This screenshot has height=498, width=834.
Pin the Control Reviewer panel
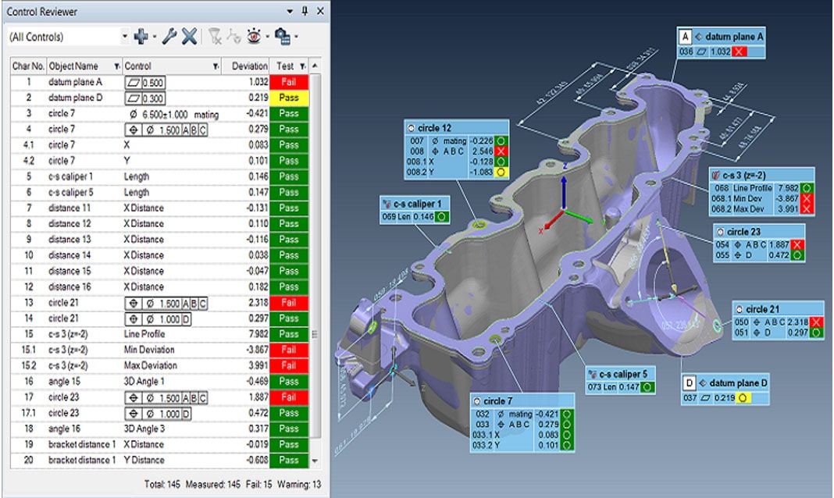tap(305, 11)
